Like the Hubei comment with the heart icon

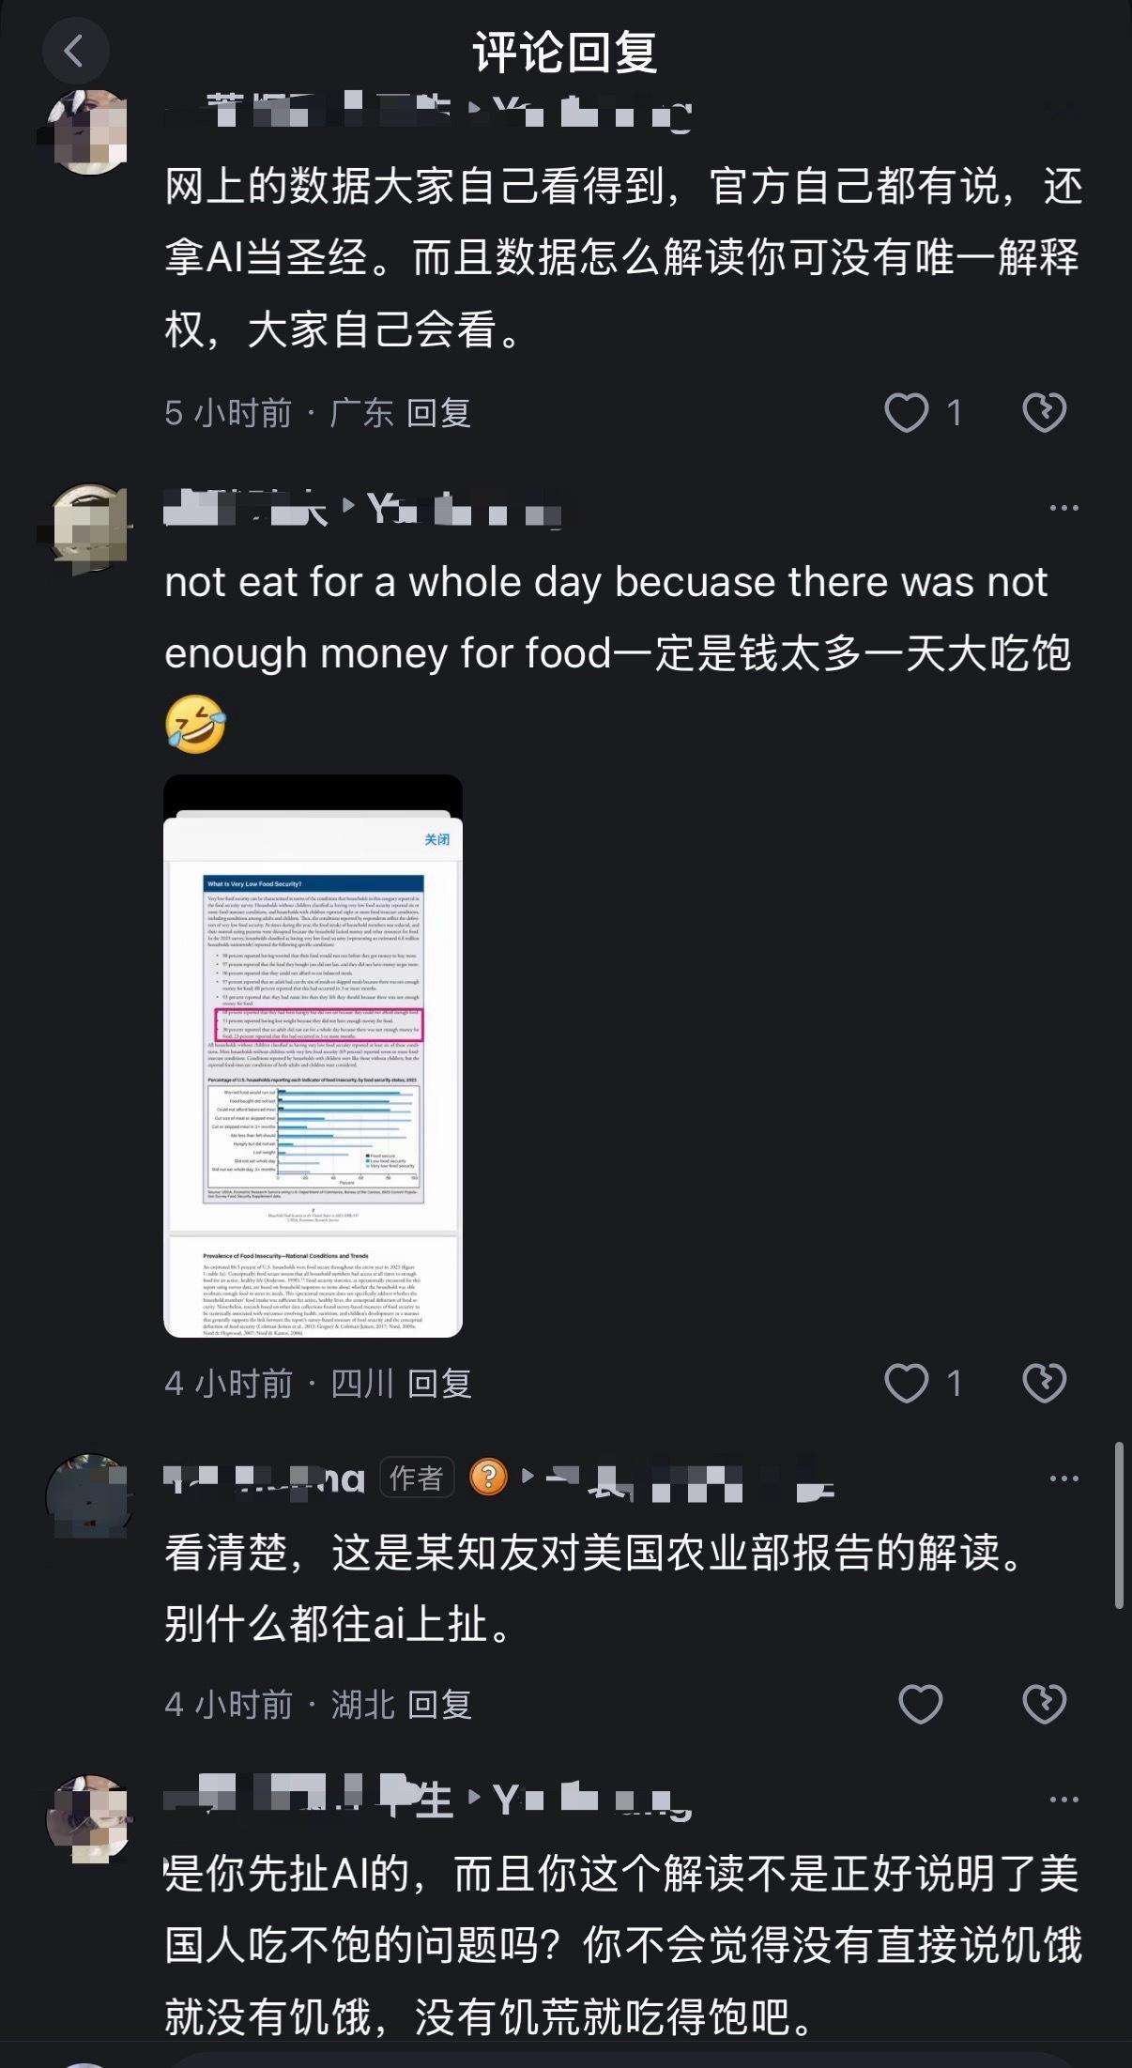coord(920,1704)
